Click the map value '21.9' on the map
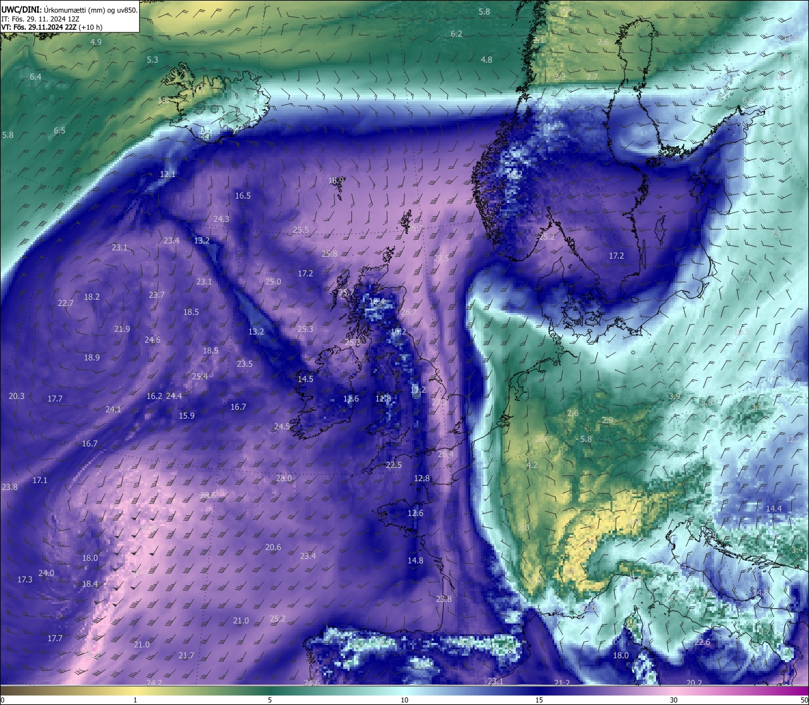The width and height of the screenshot is (809, 705). (122, 329)
